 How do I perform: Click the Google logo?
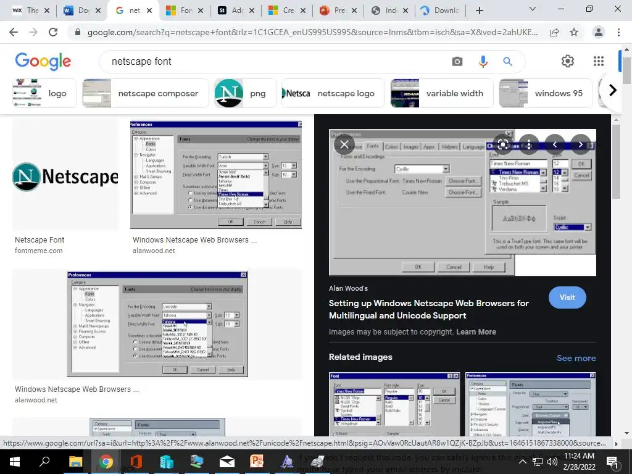(x=43, y=61)
